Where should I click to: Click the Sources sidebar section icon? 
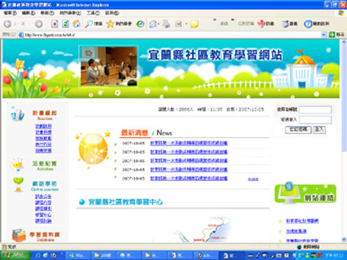(17, 114)
